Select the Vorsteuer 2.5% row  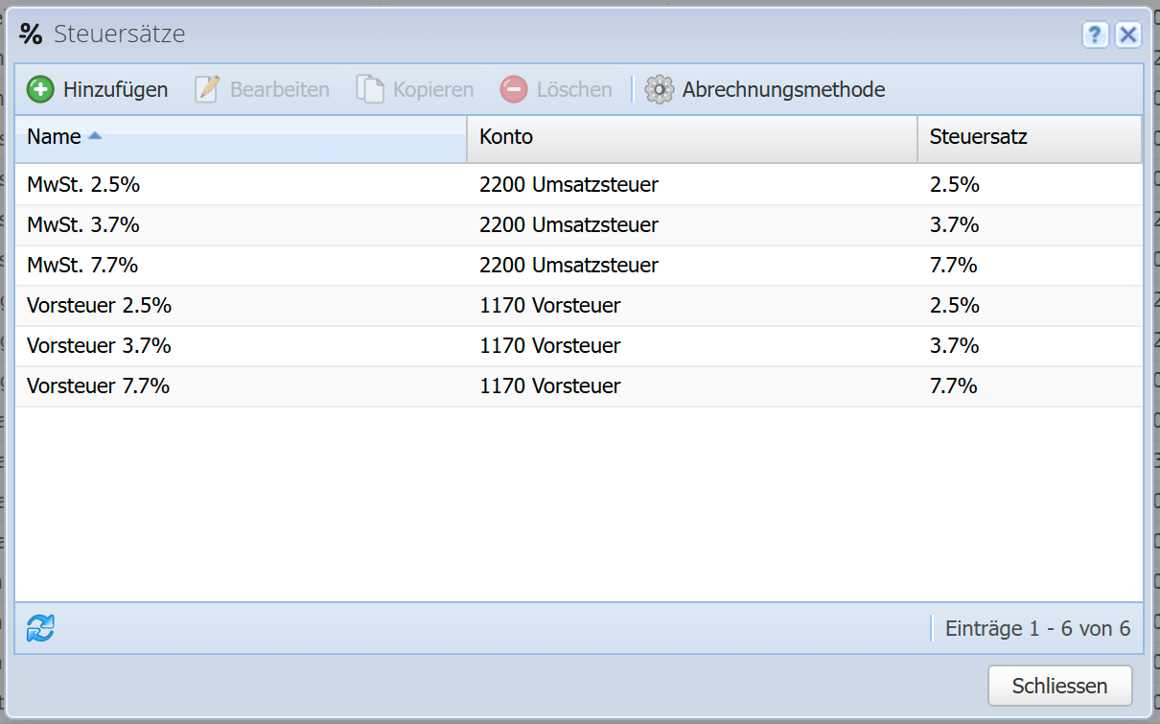[100, 306]
